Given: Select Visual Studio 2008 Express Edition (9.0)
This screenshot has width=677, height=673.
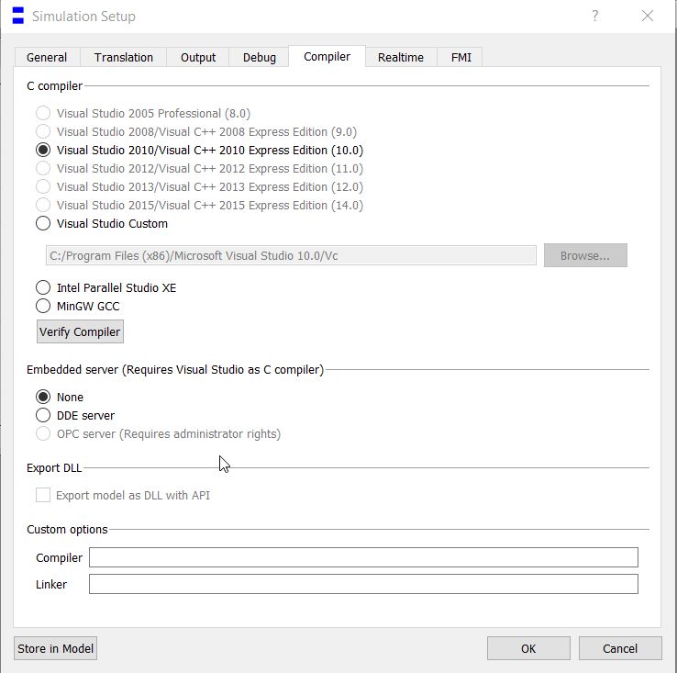Looking at the screenshot, I should (x=196, y=131).
